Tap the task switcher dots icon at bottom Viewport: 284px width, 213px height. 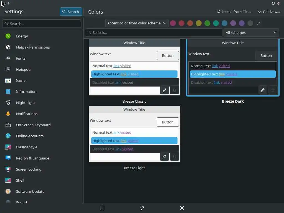tap(142, 208)
